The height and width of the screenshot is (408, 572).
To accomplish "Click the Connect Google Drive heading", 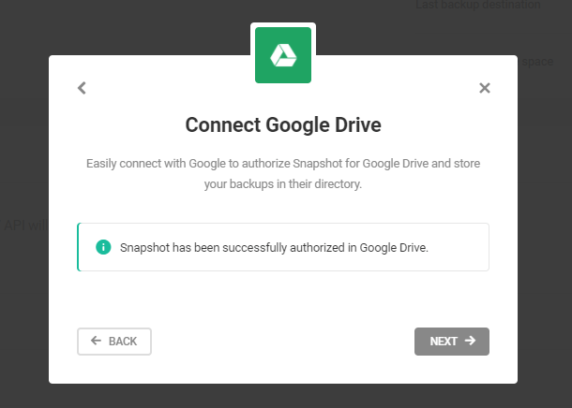I will click(x=283, y=124).
